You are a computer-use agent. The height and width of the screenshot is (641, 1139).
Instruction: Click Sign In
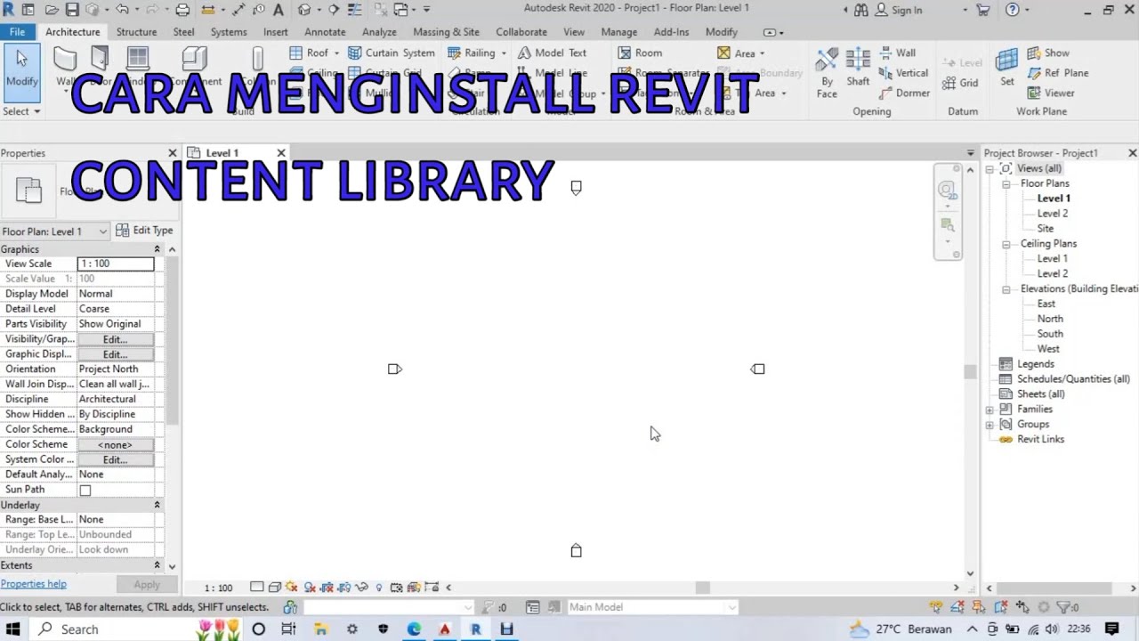899,10
